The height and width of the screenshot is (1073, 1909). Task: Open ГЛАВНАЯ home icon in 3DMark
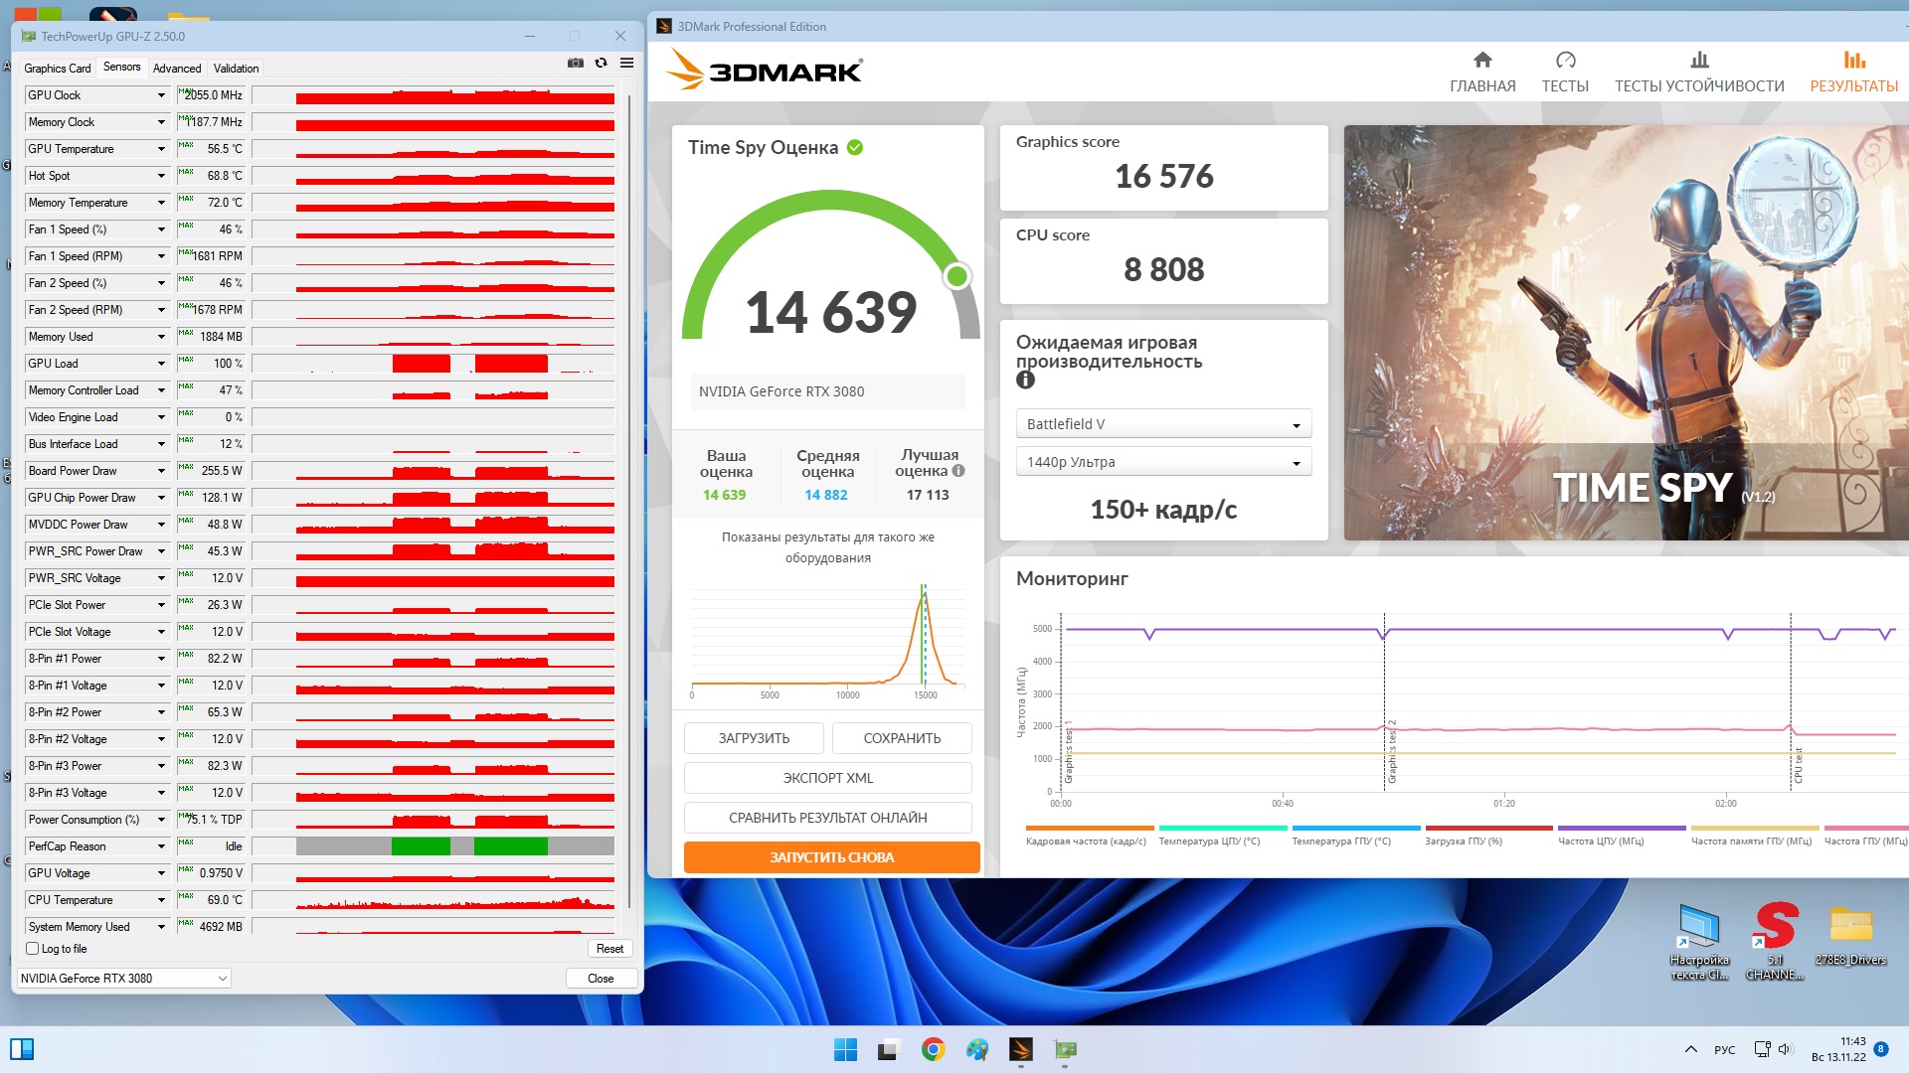[x=1482, y=61]
